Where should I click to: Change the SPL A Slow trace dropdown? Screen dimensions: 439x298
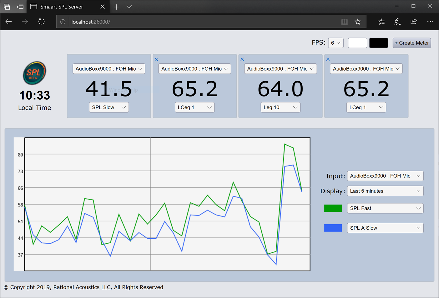[385, 228]
